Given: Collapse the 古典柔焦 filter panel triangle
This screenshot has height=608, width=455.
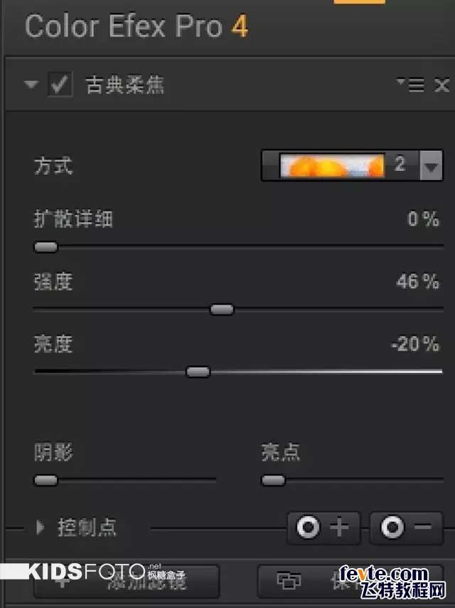Looking at the screenshot, I should (31, 84).
